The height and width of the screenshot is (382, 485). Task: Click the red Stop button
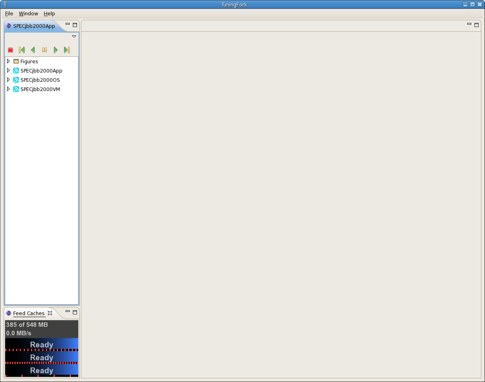point(10,50)
